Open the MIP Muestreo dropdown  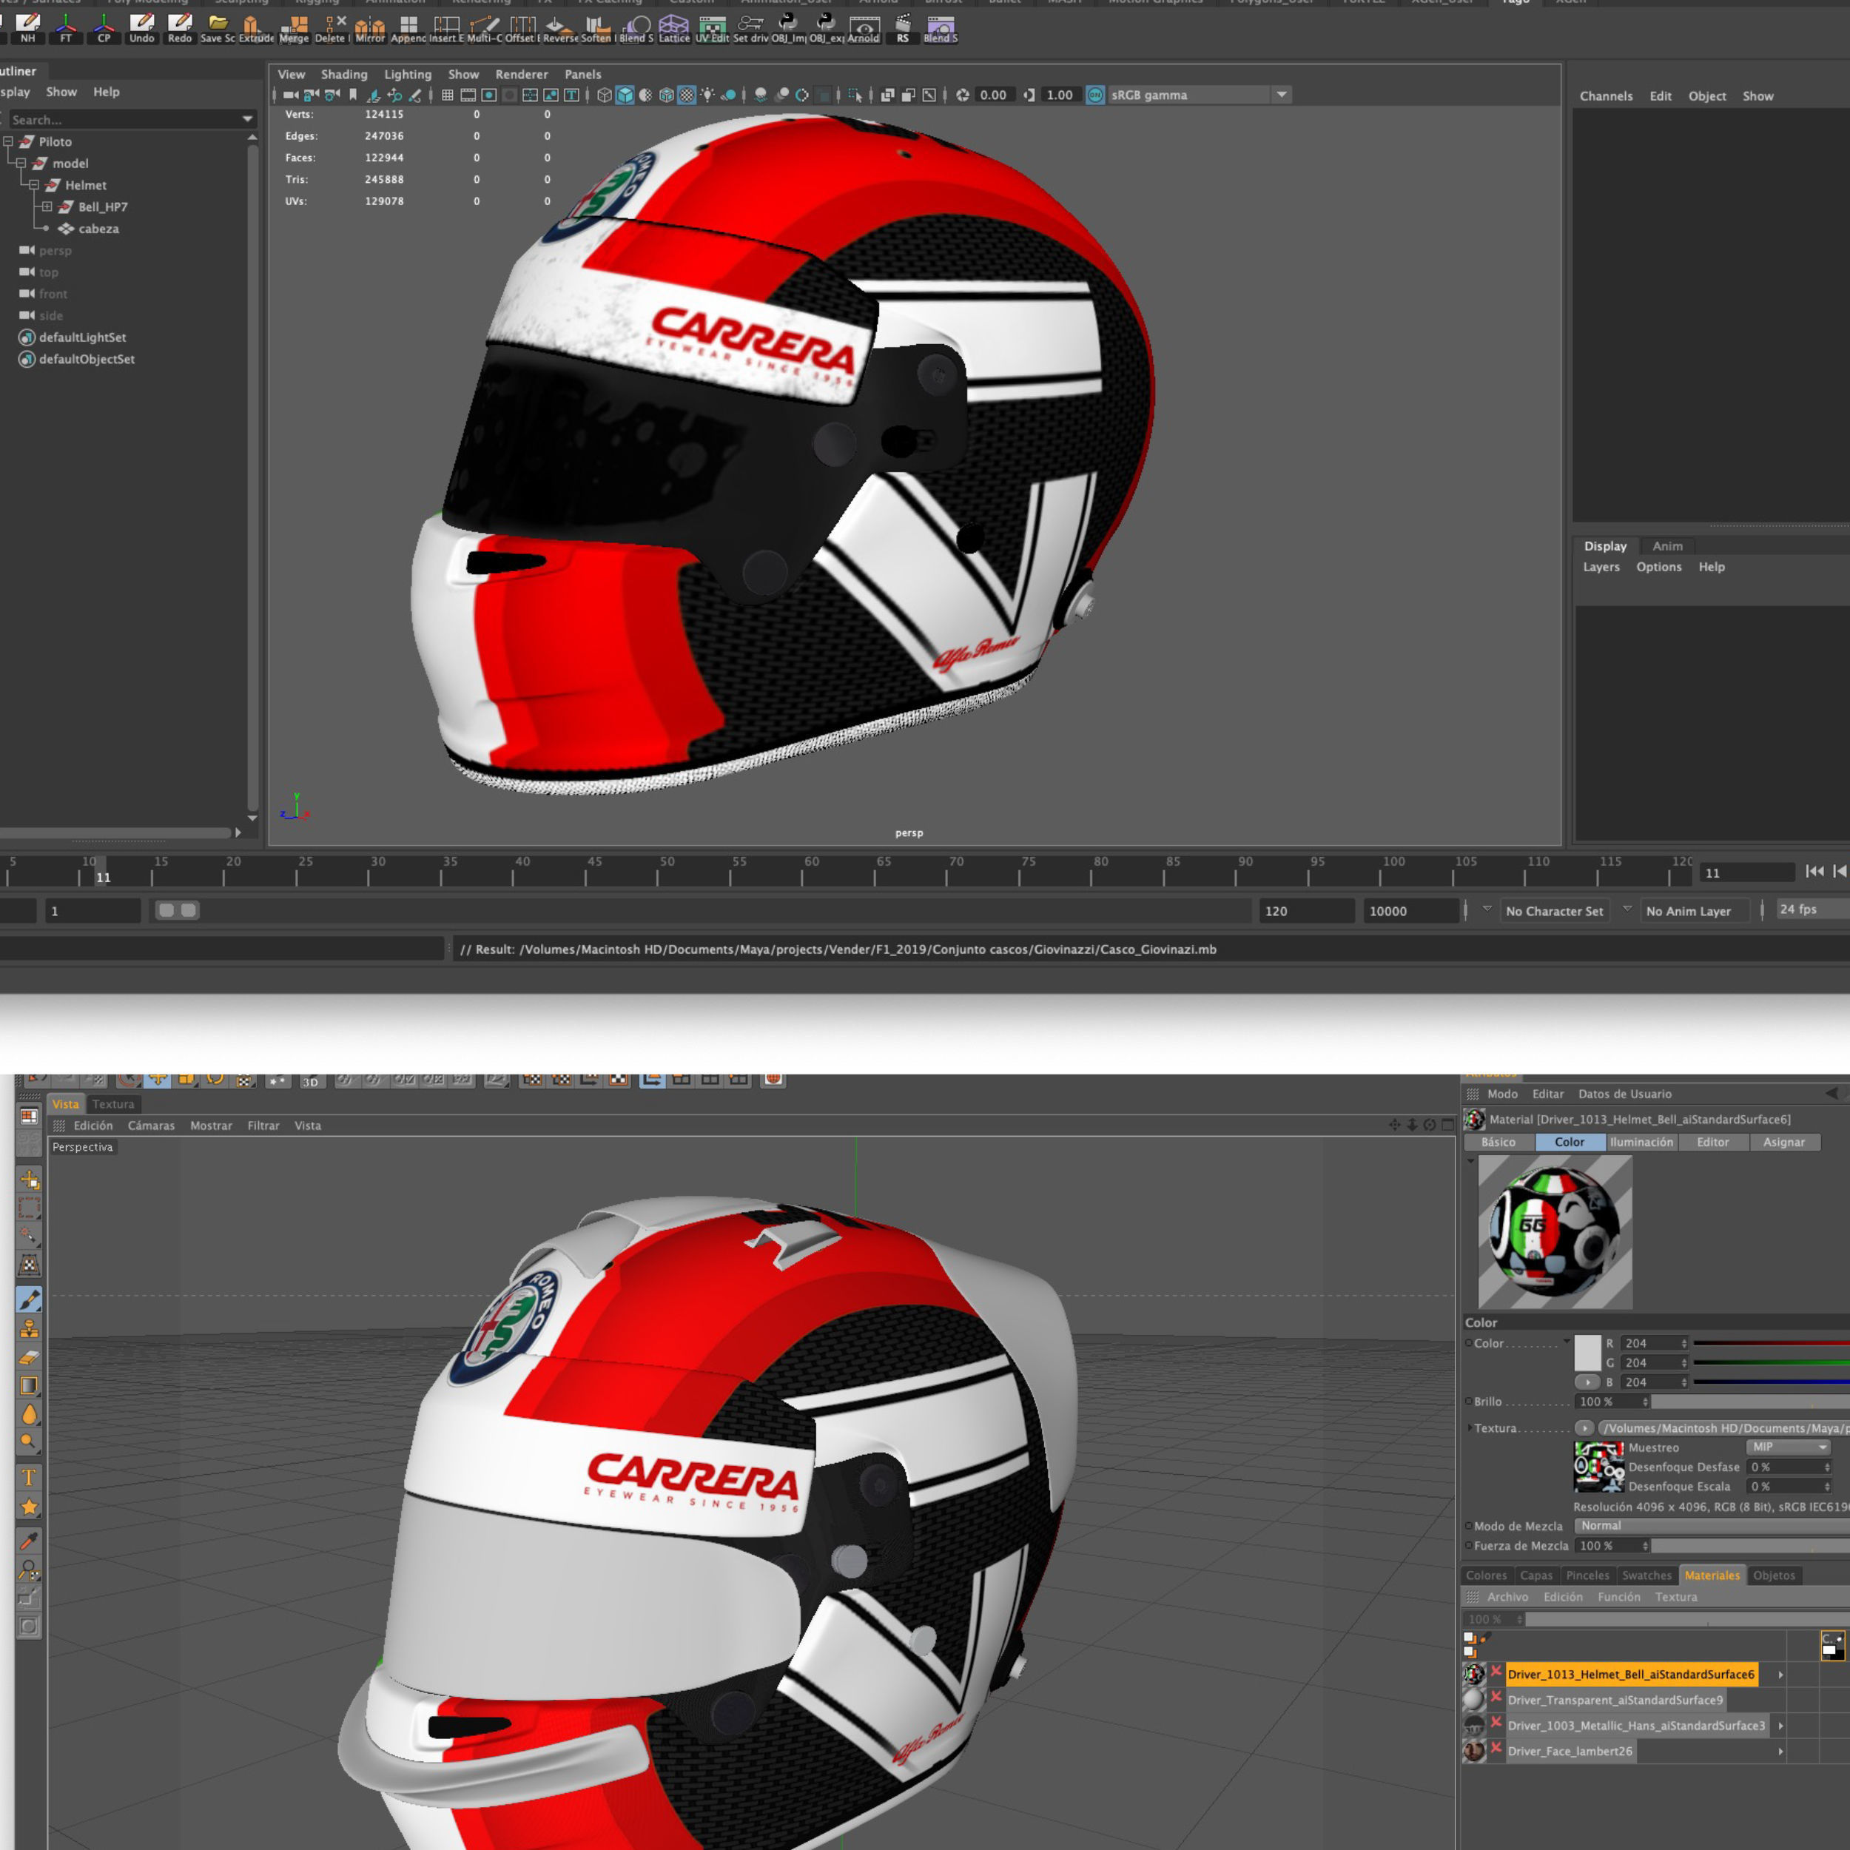1789,1447
